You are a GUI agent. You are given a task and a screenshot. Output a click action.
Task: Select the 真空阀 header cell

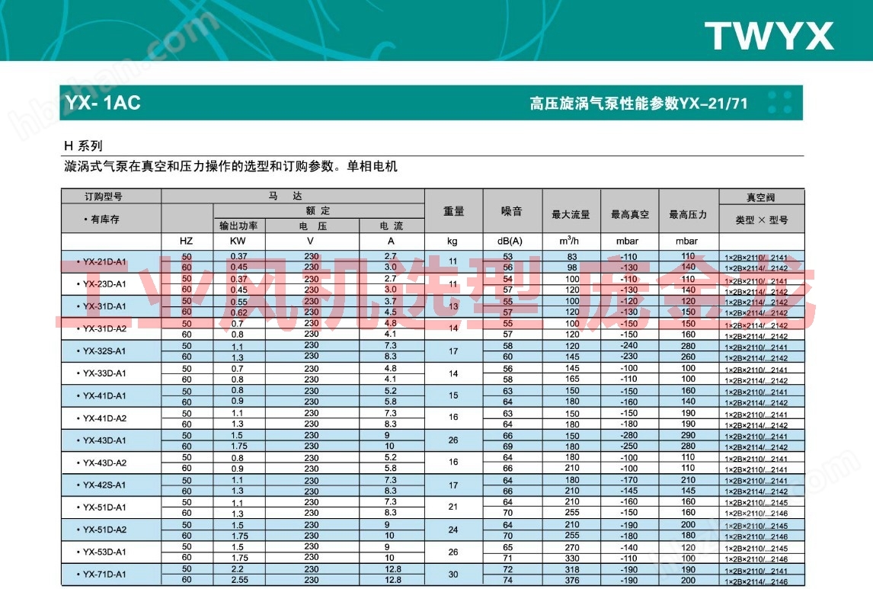click(760, 197)
